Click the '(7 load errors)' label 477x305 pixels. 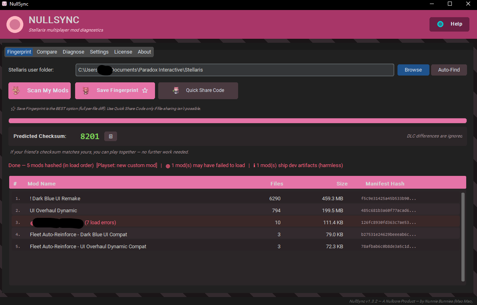tap(100, 223)
